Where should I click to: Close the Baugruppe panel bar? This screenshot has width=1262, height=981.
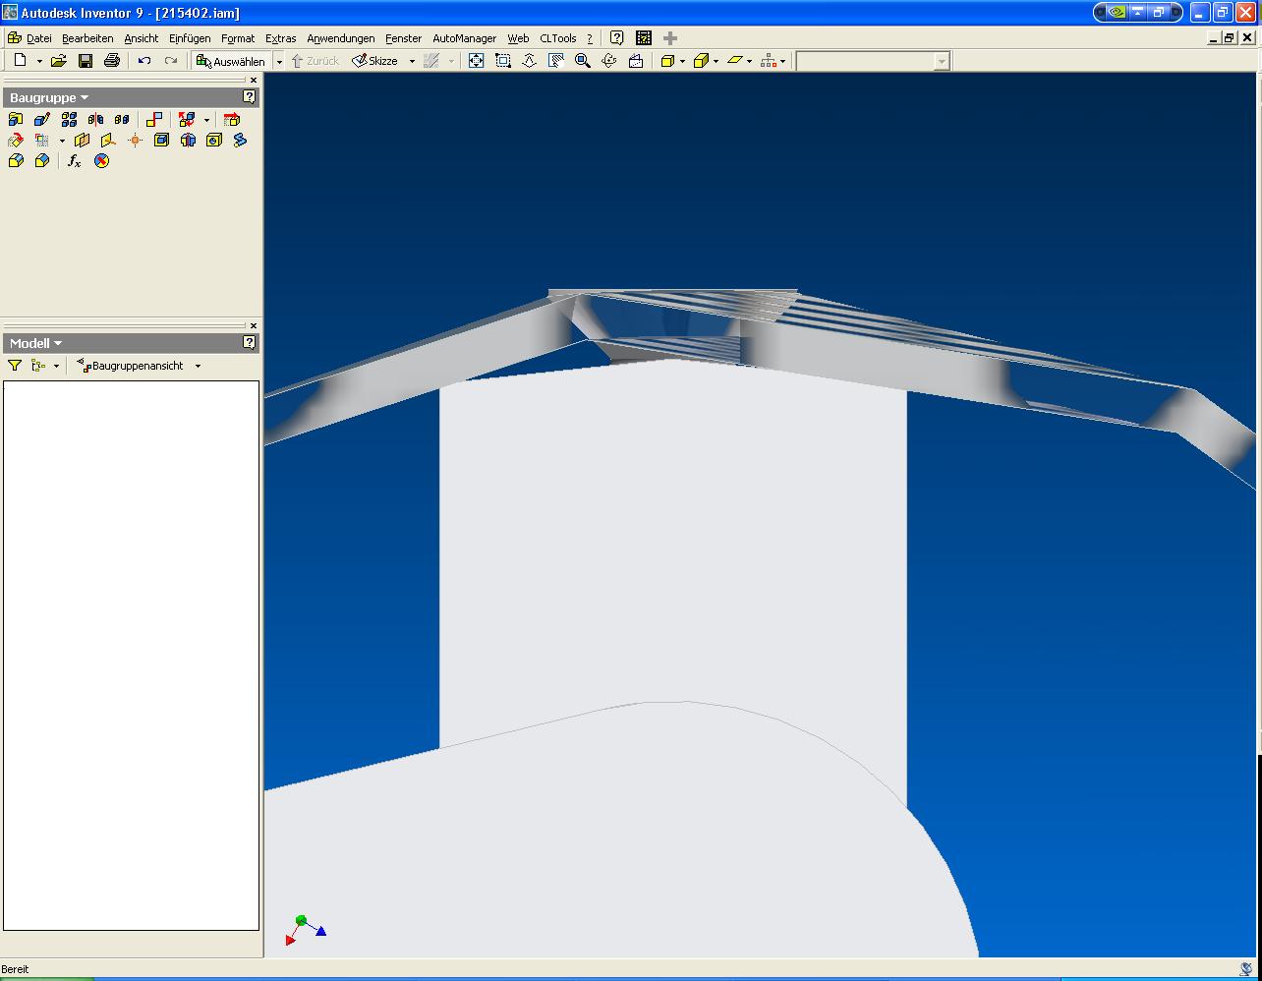pyautogui.click(x=254, y=81)
